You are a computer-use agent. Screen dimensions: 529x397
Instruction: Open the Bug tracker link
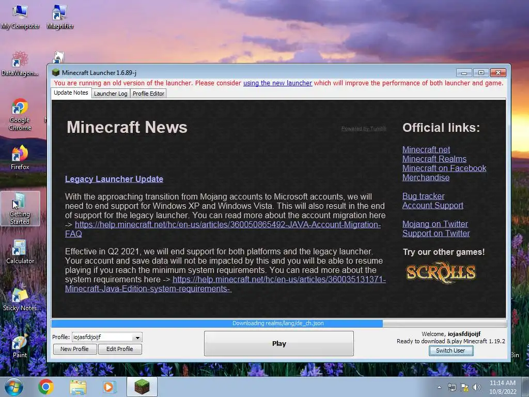pyautogui.click(x=424, y=196)
